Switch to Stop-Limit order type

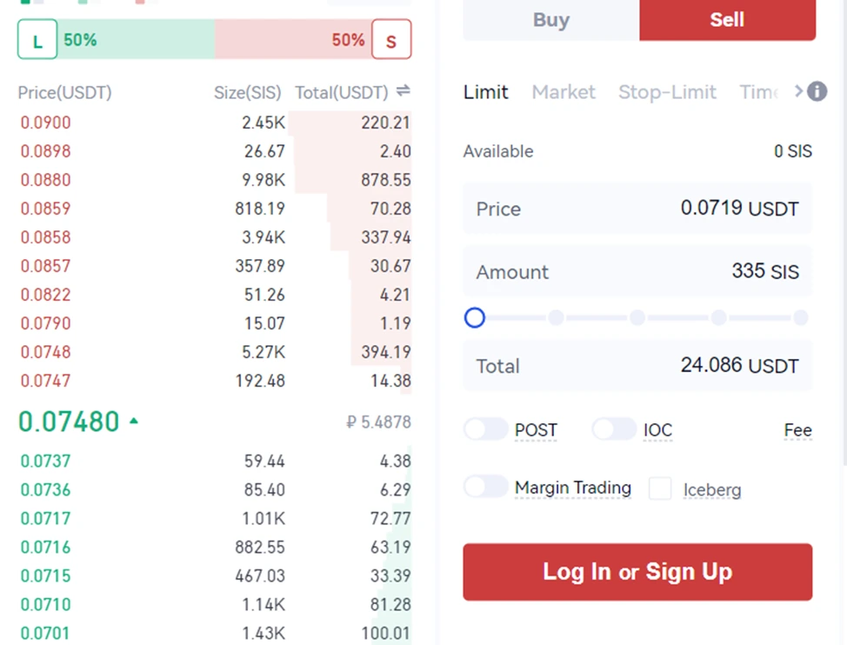(667, 92)
